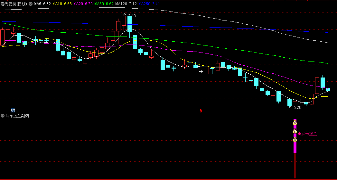This screenshot has width=337, height=180.
Task: Click the 底部掘金 star signal label
Action: coord(307,134)
